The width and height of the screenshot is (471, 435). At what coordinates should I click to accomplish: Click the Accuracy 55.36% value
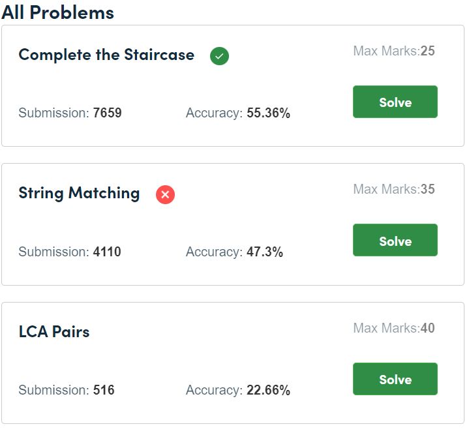click(238, 113)
